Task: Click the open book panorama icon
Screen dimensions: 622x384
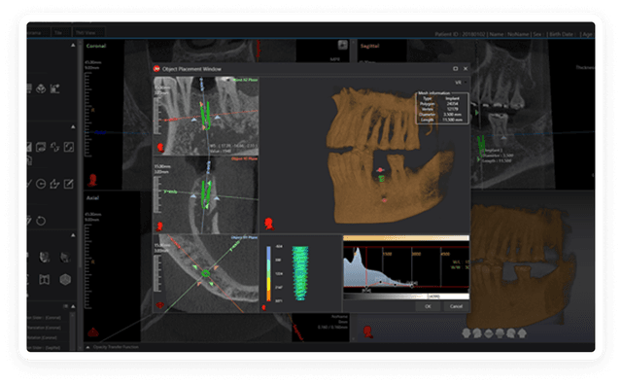Action: pos(45,280)
